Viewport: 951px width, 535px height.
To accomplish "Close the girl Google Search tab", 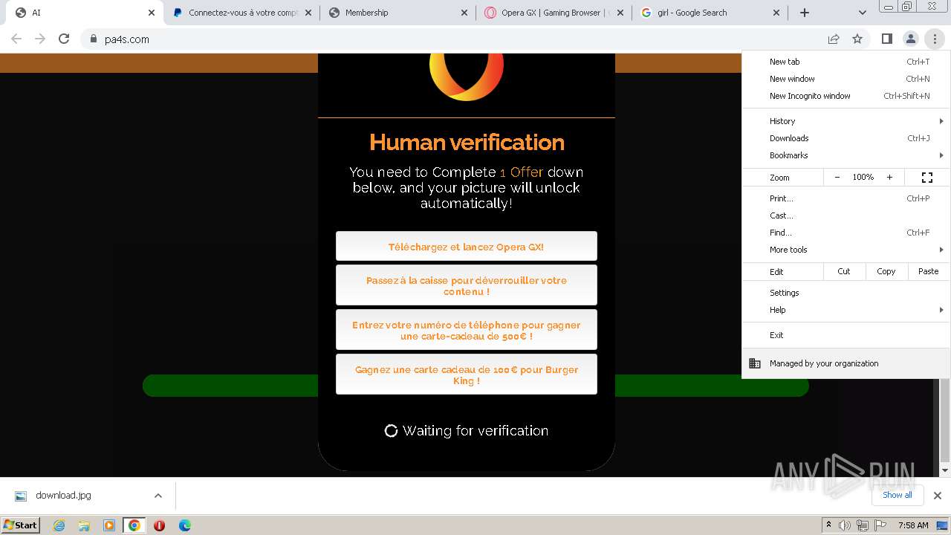I will click(x=776, y=13).
